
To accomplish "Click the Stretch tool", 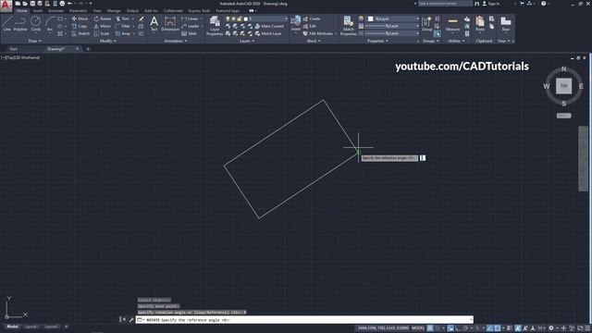I will (x=80, y=33).
